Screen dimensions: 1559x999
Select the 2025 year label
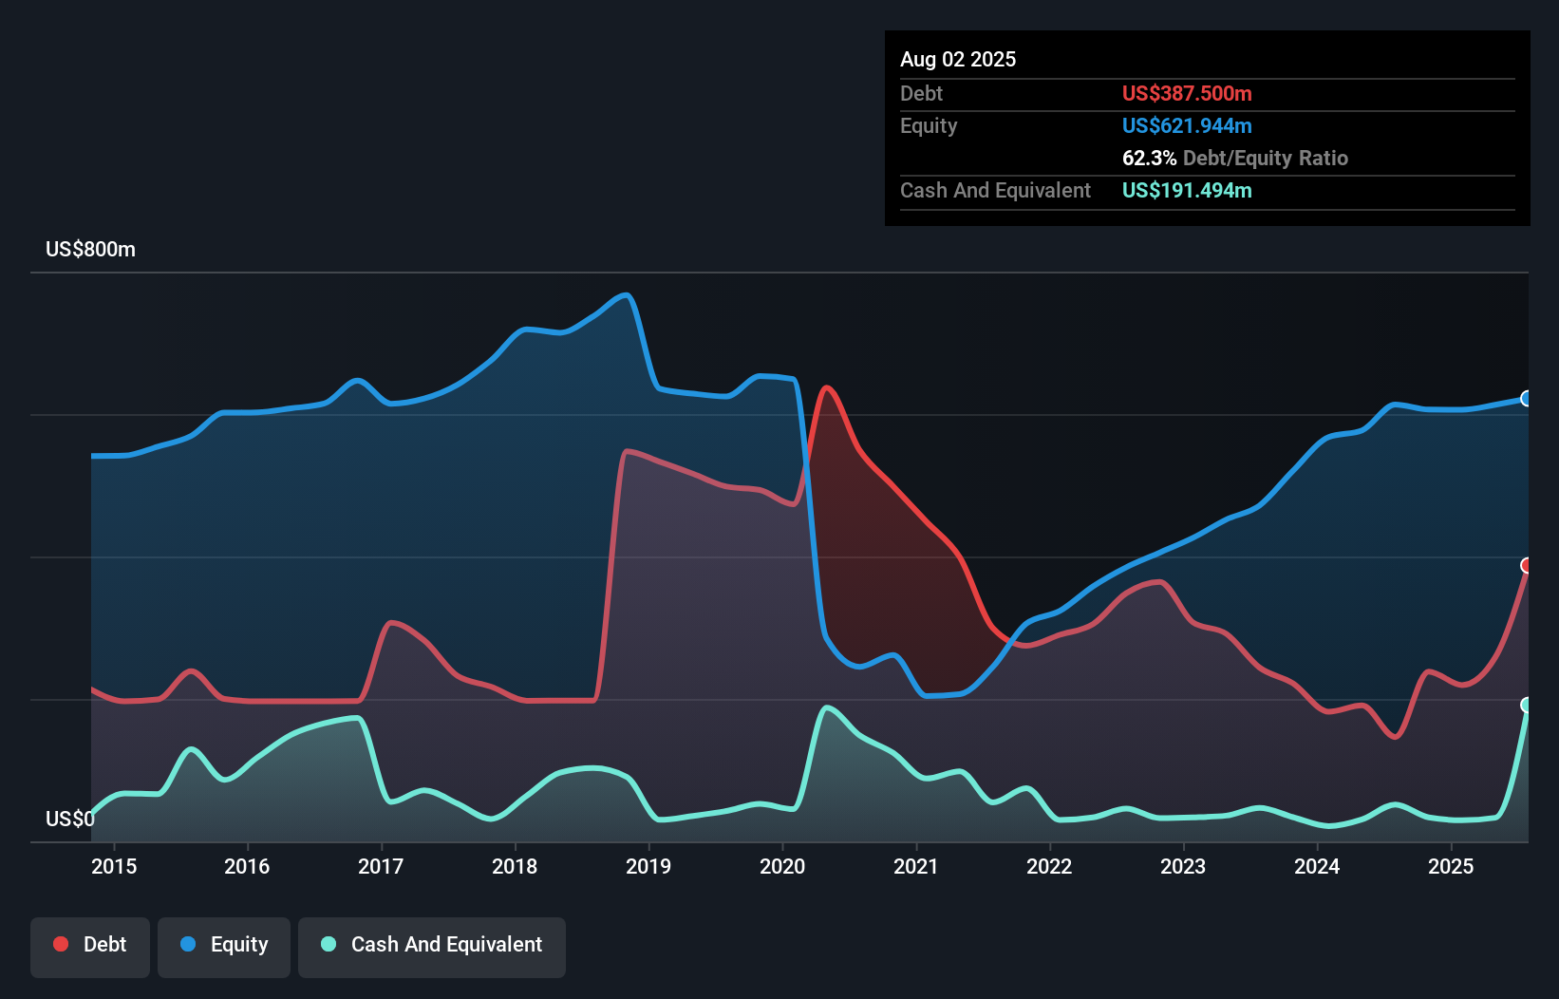click(1451, 866)
